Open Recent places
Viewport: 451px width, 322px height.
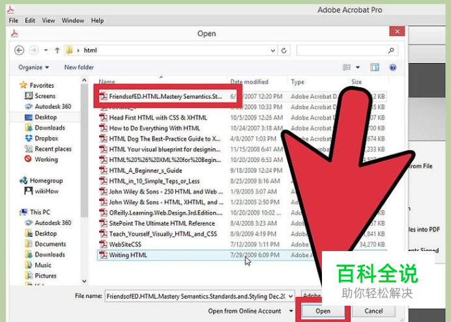coord(53,149)
